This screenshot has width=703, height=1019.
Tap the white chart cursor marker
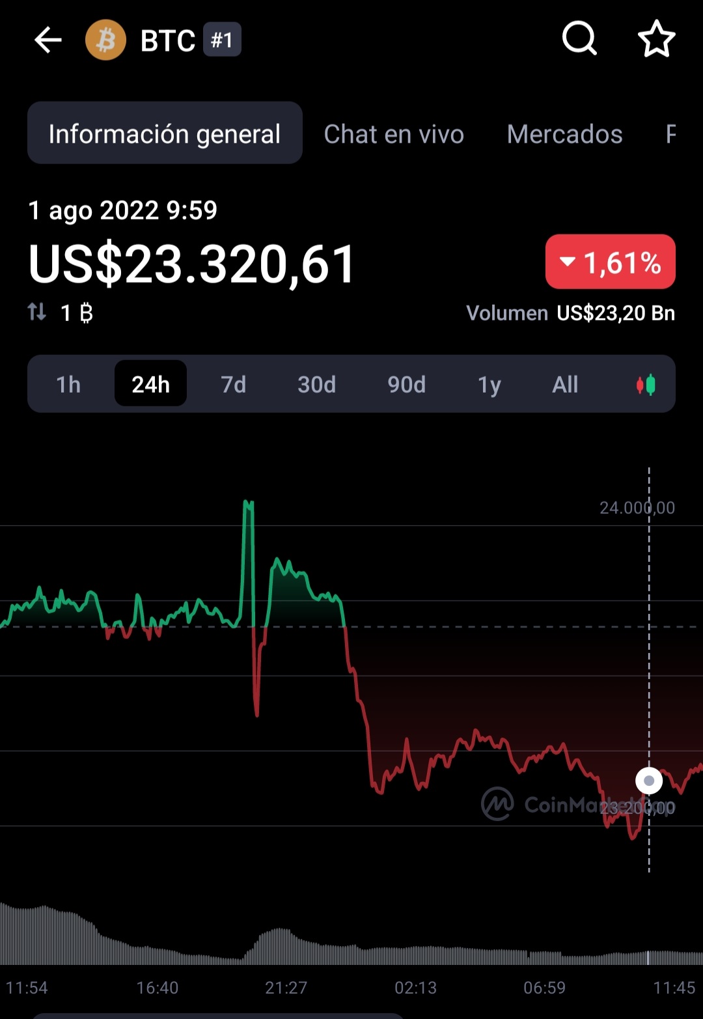pos(649,781)
